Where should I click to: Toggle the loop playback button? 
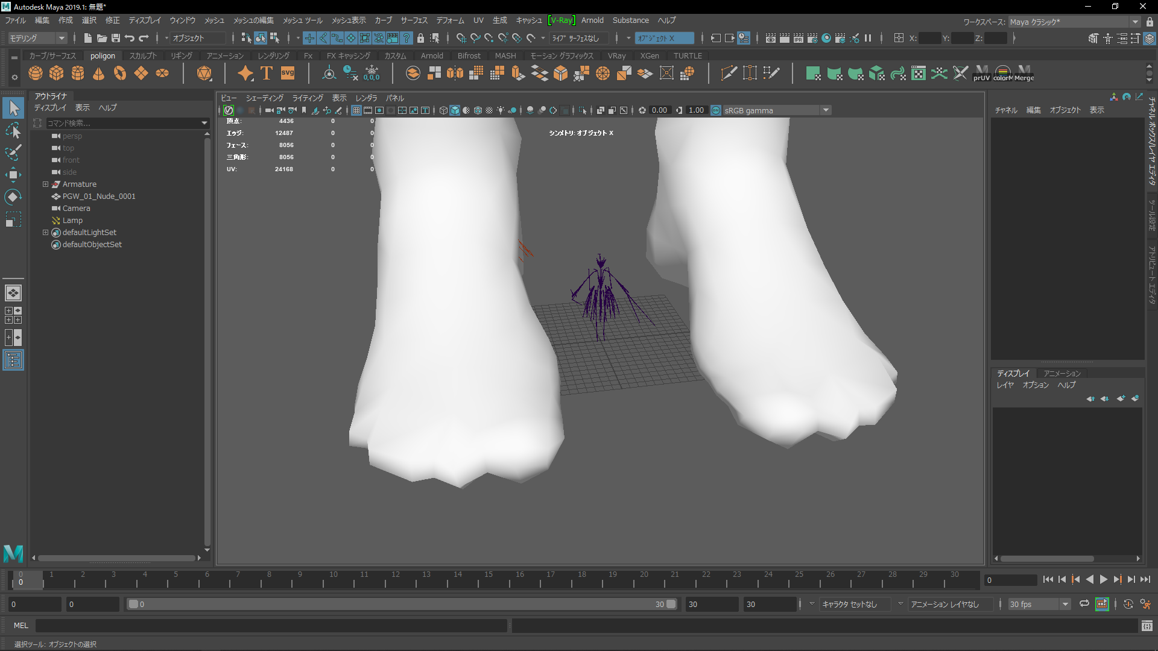1084,604
